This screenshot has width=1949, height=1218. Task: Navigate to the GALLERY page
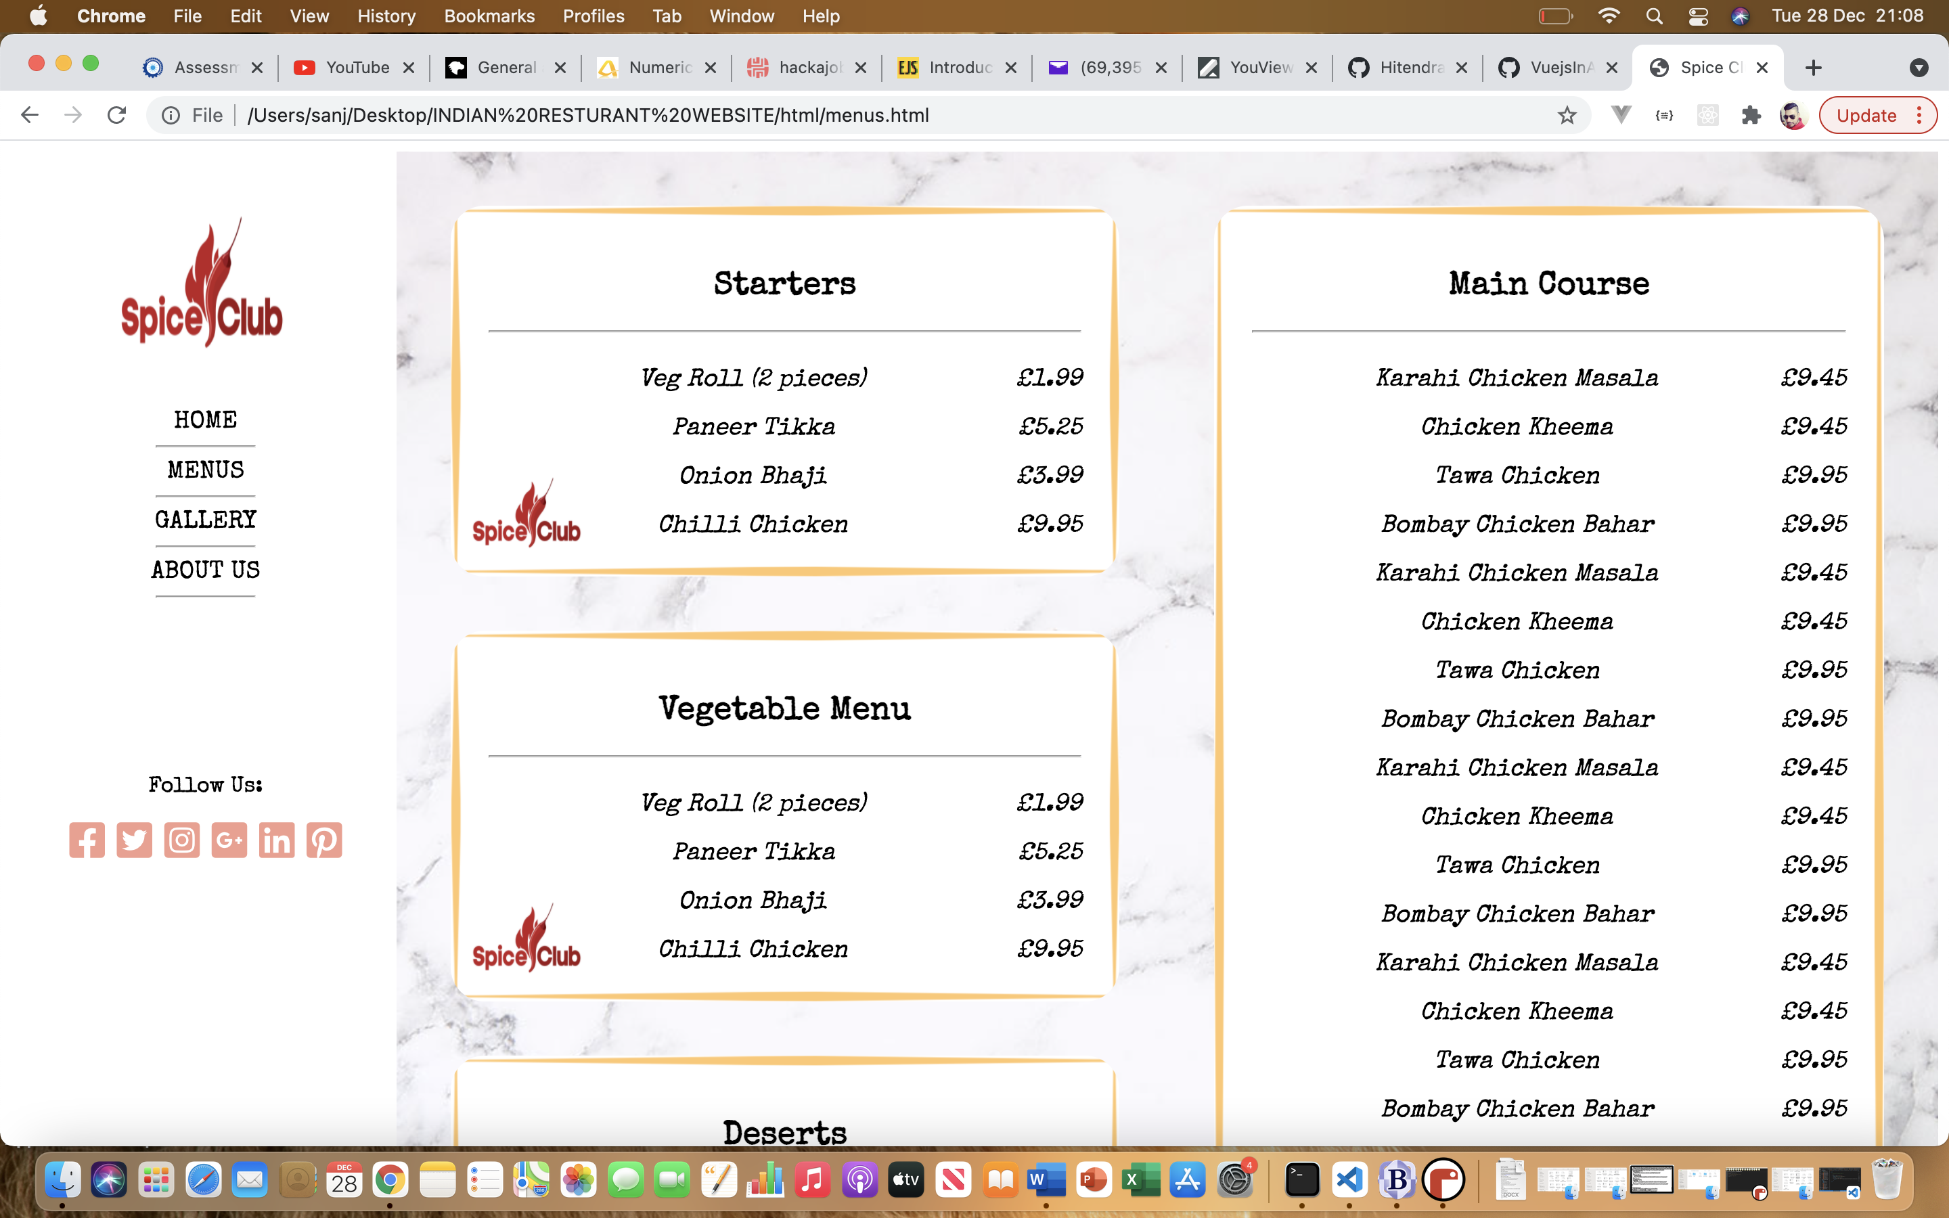pyautogui.click(x=204, y=520)
